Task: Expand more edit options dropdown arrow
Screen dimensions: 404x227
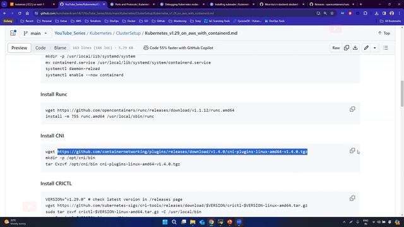Action: pos(374,48)
